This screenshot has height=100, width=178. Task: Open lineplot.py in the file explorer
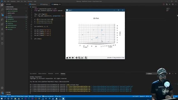(x=10, y=23)
